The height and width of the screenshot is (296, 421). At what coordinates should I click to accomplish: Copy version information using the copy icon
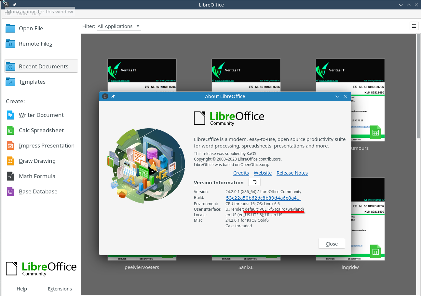[254, 182]
